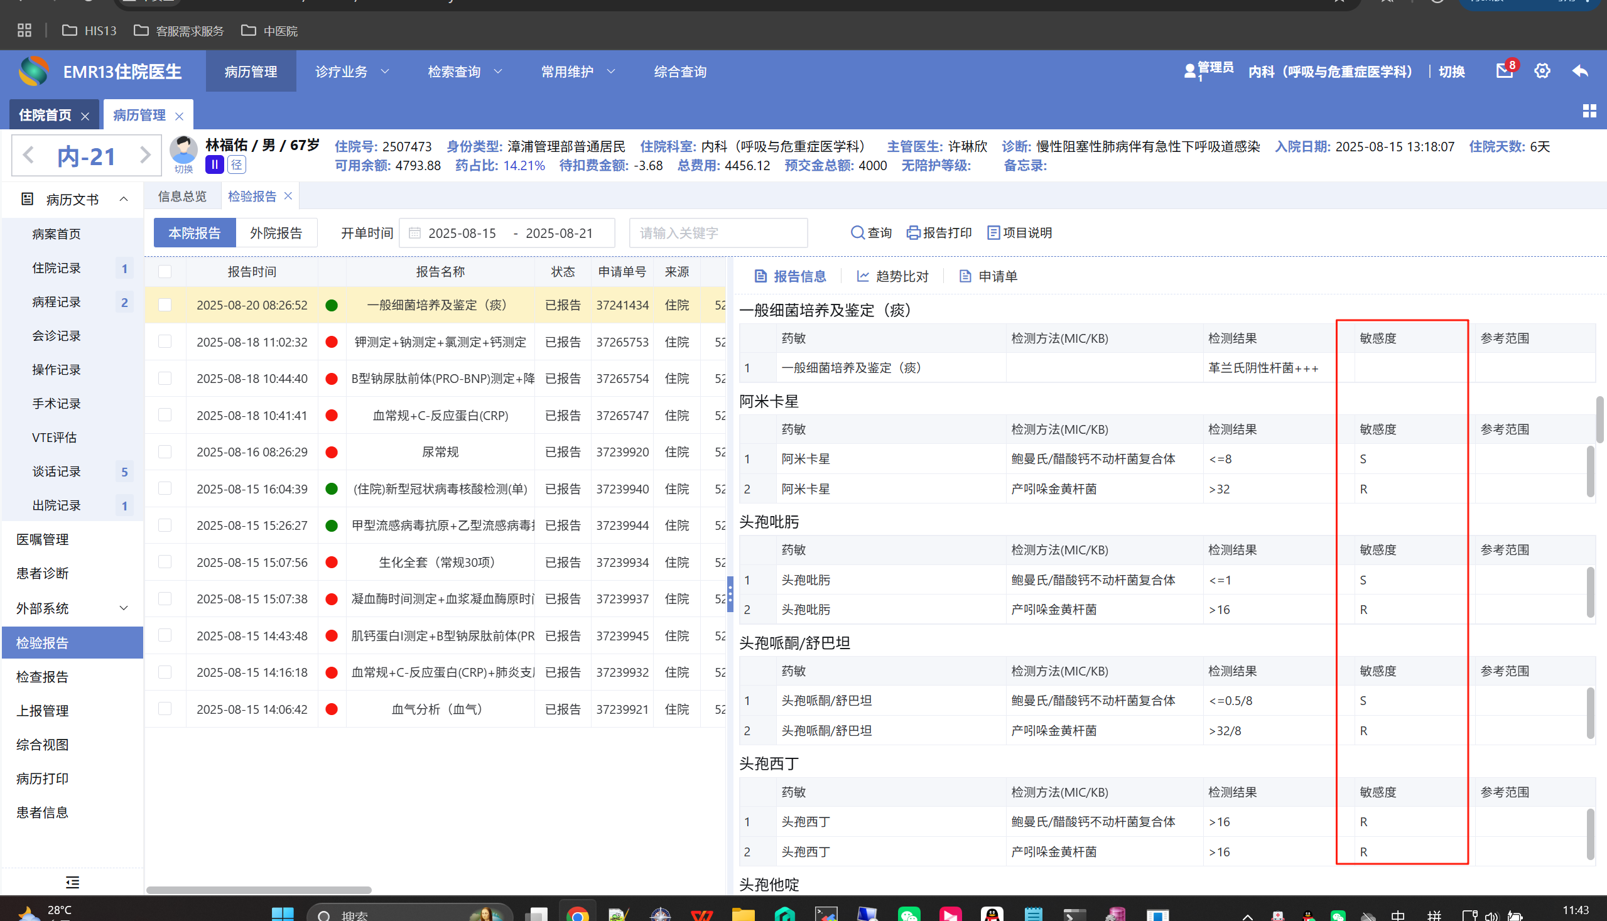Check the urine routine report row

click(165, 451)
